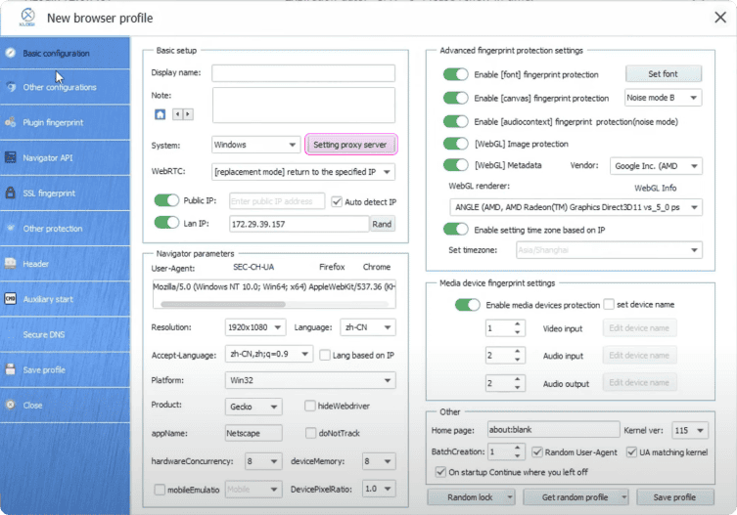Disable canvas fingerprint protection toggle
This screenshot has width=737, height=515.
(455, 98)
